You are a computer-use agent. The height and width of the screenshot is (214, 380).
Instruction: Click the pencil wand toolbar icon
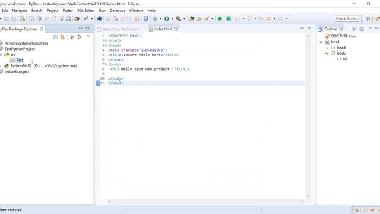(207, 18)
